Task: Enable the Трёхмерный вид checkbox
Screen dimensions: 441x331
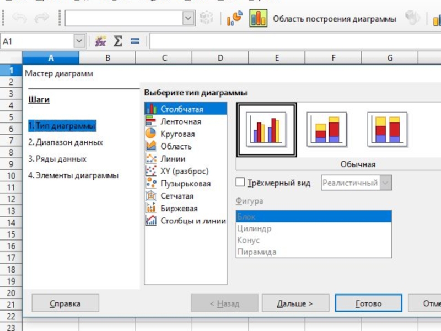Action: click(240, 183)
